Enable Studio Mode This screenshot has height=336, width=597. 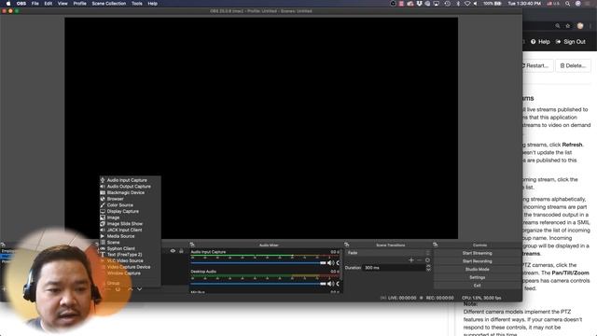477,270
